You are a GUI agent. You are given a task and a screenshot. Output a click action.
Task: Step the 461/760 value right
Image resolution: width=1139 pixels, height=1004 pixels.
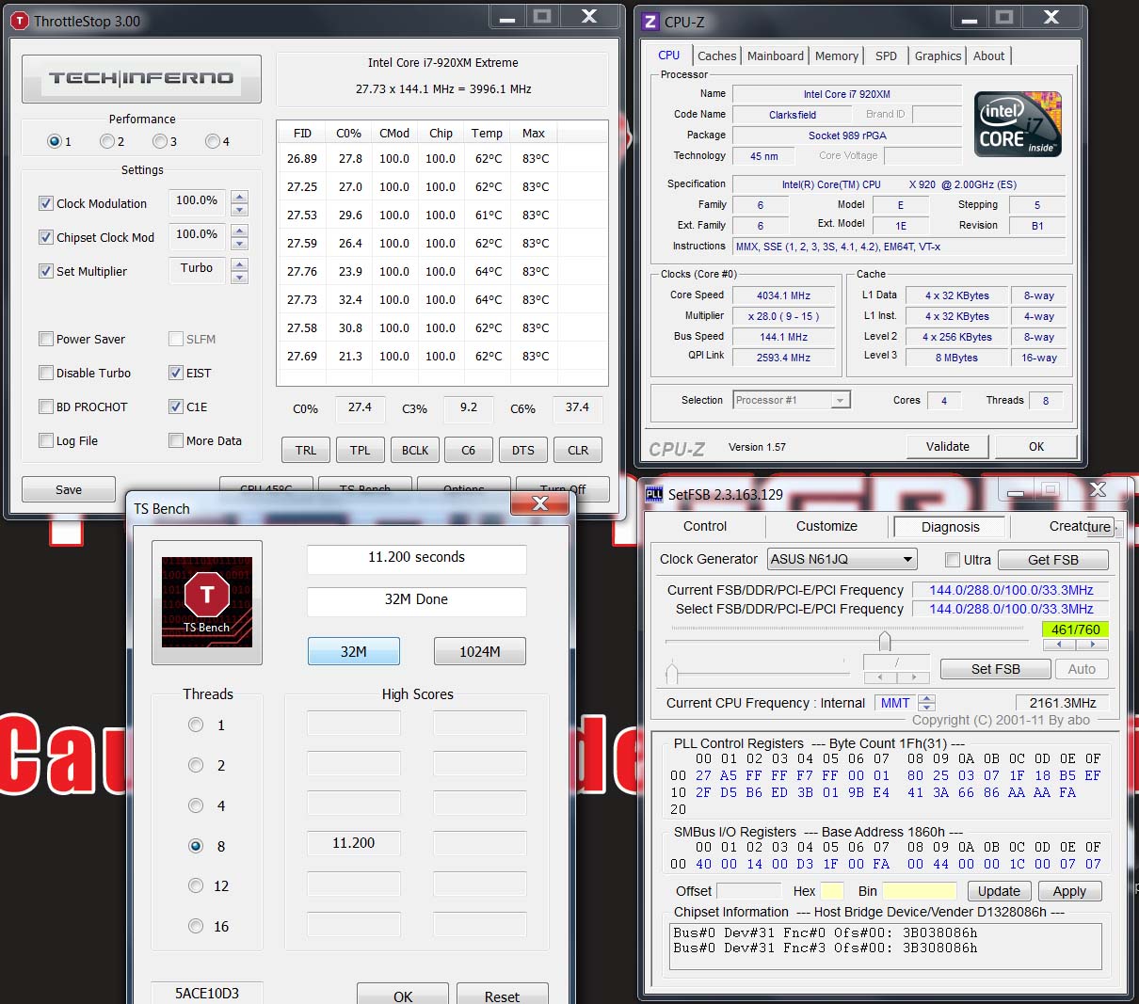pos(1092,645)
